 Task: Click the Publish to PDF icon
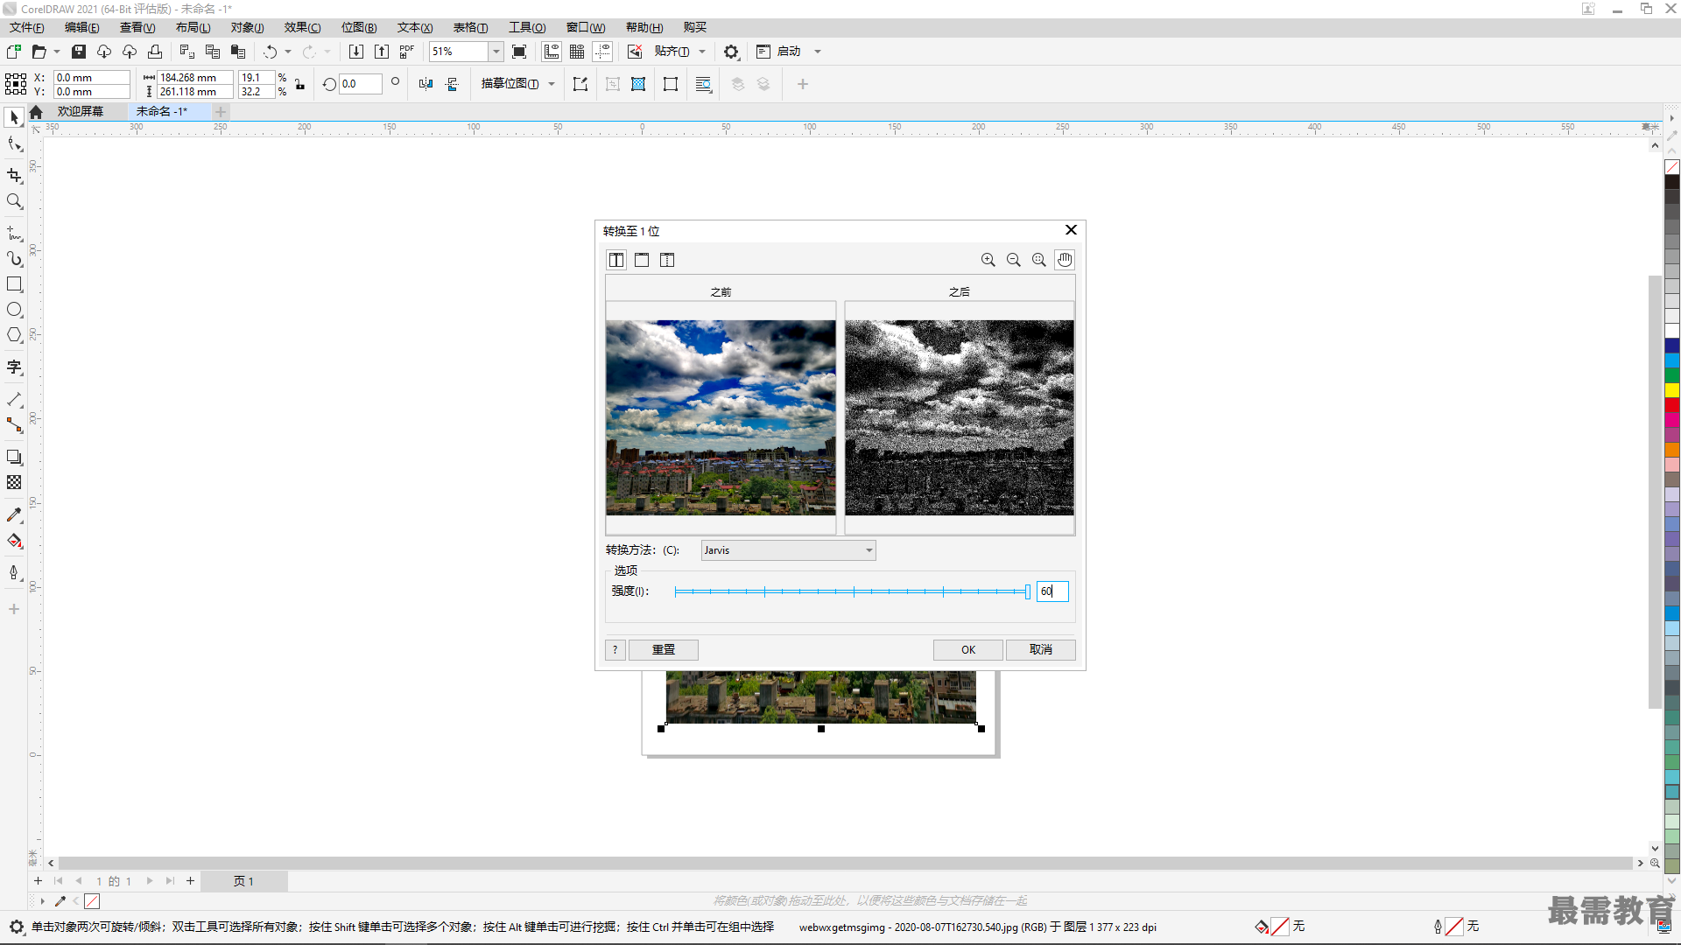point(407,52)
